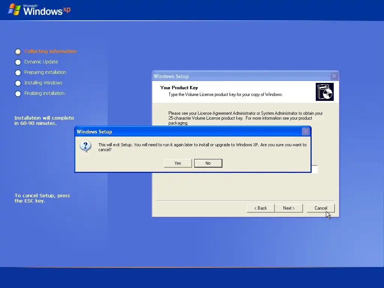The width and height of the screenshot is (384, 288).
Task: Select the Finalizing installation step indicator
Action: pyautogui.click(x=18, y=94)
